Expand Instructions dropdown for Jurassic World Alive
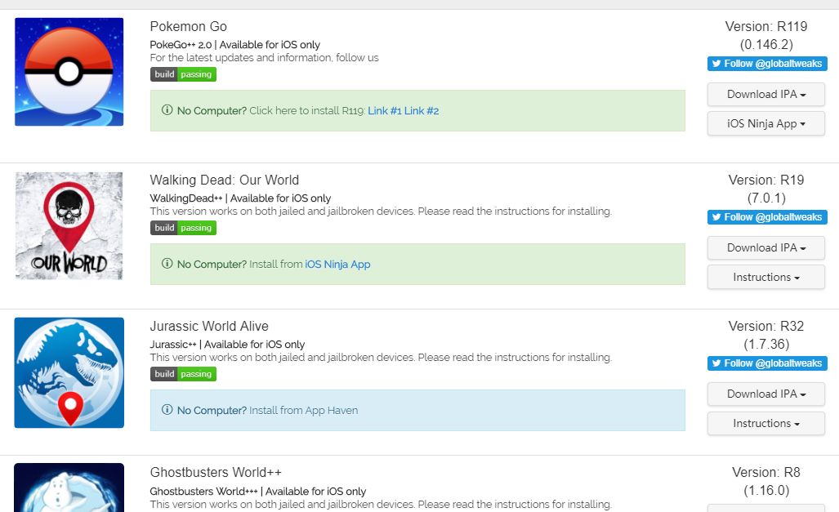The image size is (839, 512). click(x=765, y=423)
